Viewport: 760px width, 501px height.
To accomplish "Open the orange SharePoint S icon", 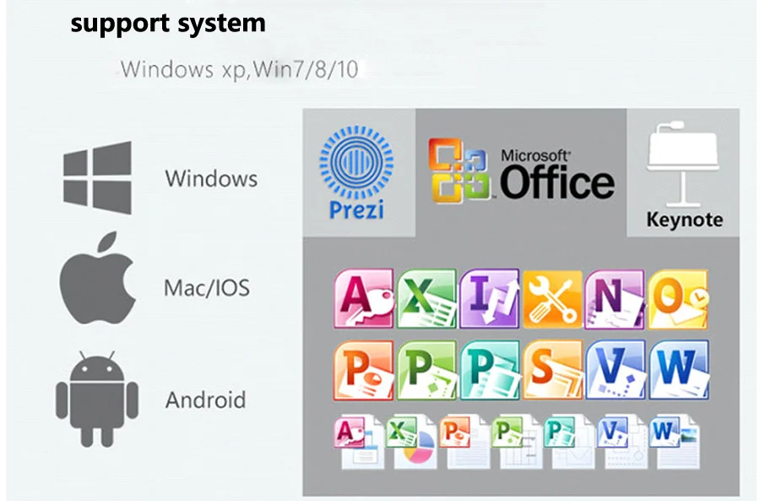I will tap(552, 371).
